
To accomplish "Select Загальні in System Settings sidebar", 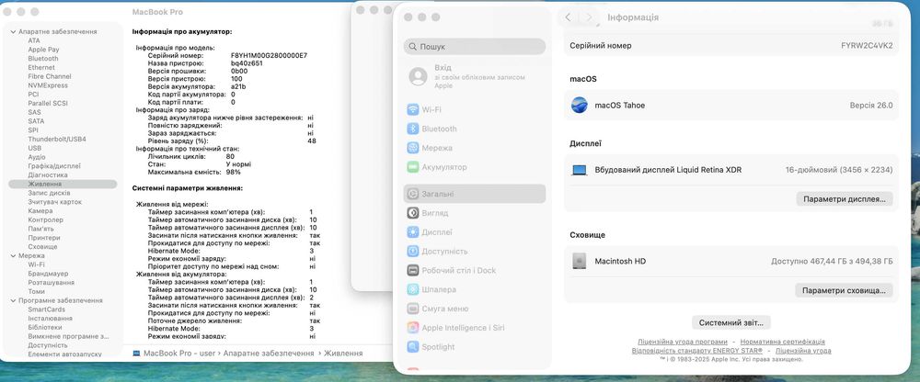I will 475,194.
